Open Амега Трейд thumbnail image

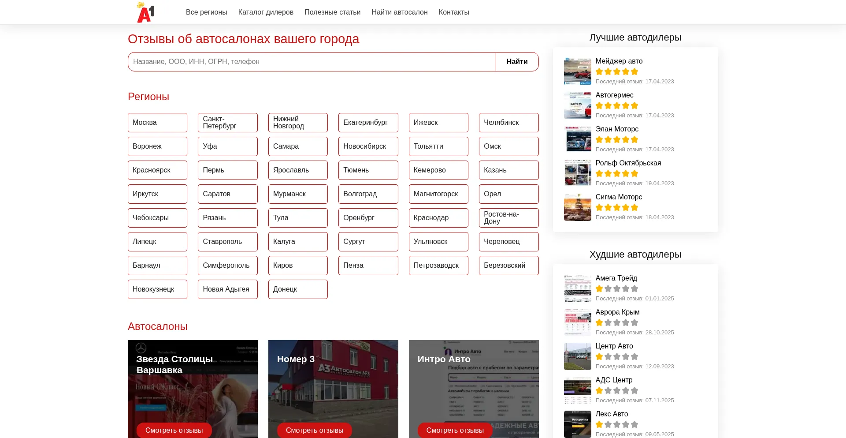577,288
